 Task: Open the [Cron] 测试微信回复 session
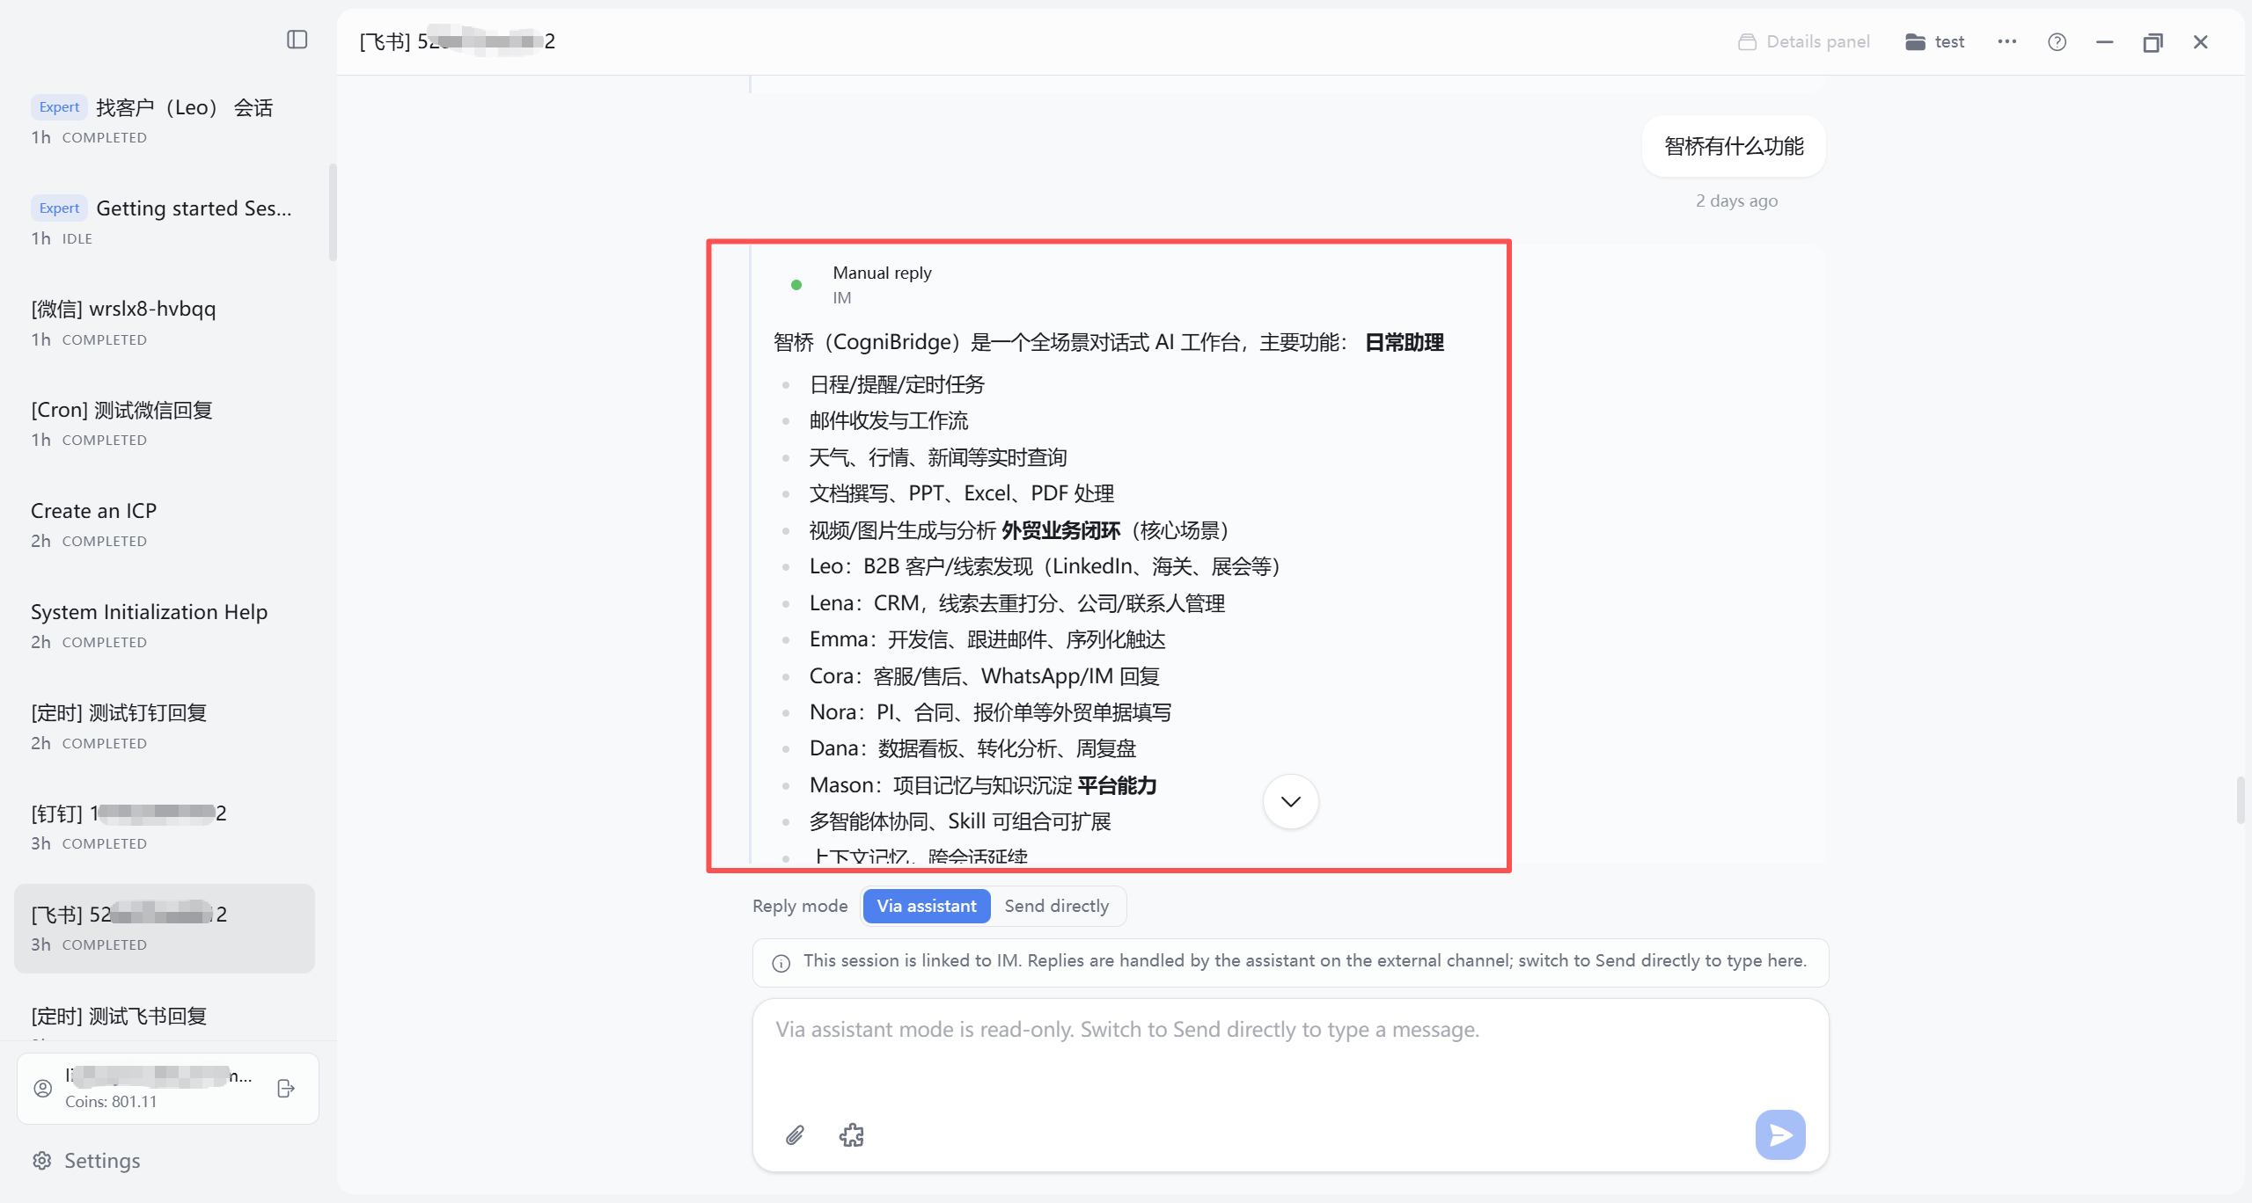click(165, 423)
